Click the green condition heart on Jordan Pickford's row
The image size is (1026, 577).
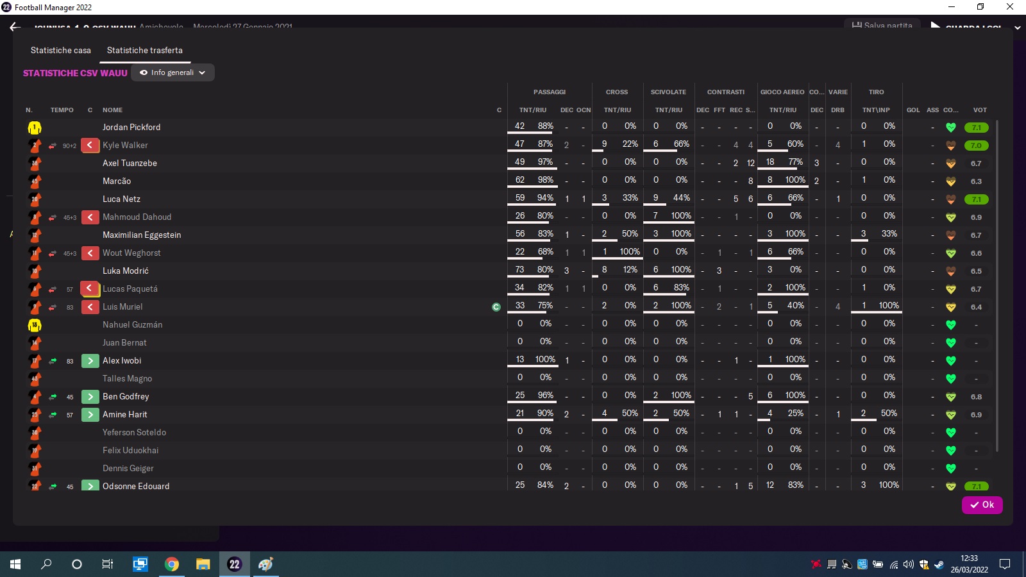point(951,128)
